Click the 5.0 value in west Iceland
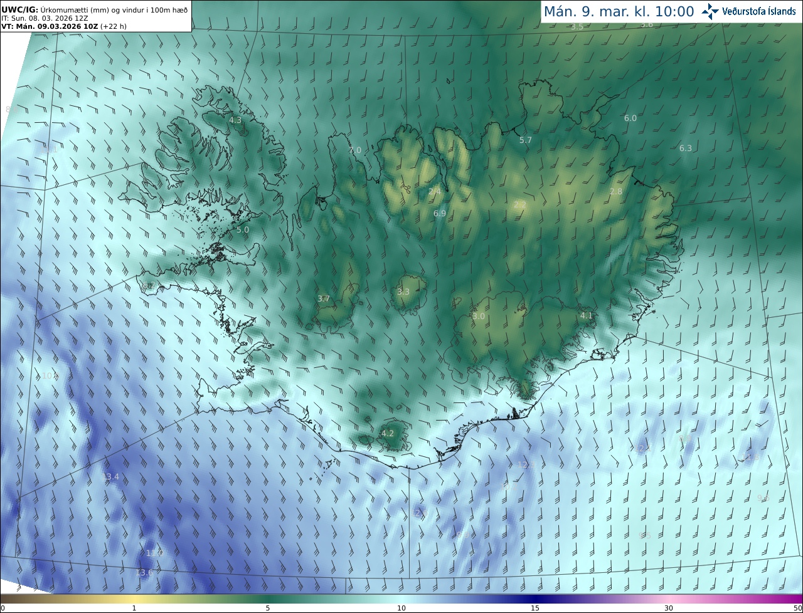Screen dimensions: 803x613 click(243, 230)
